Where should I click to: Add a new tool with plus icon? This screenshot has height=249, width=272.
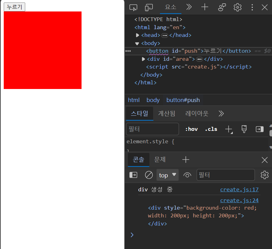(x=205, y=7)
